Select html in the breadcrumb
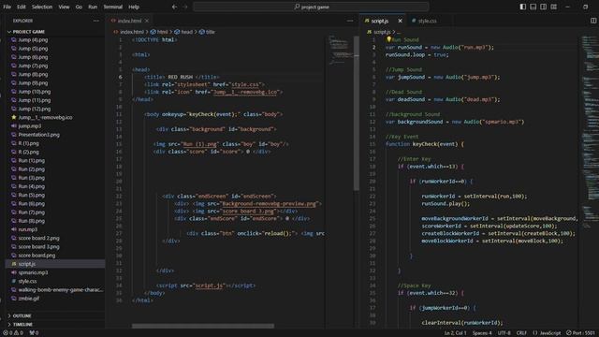The image size is (599, 337). tap(159, 32)
